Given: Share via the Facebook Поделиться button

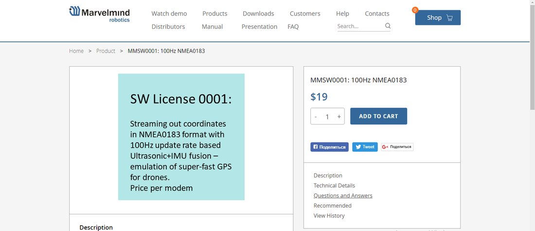Looking at the screenshot, I should (x=329, y=147).
